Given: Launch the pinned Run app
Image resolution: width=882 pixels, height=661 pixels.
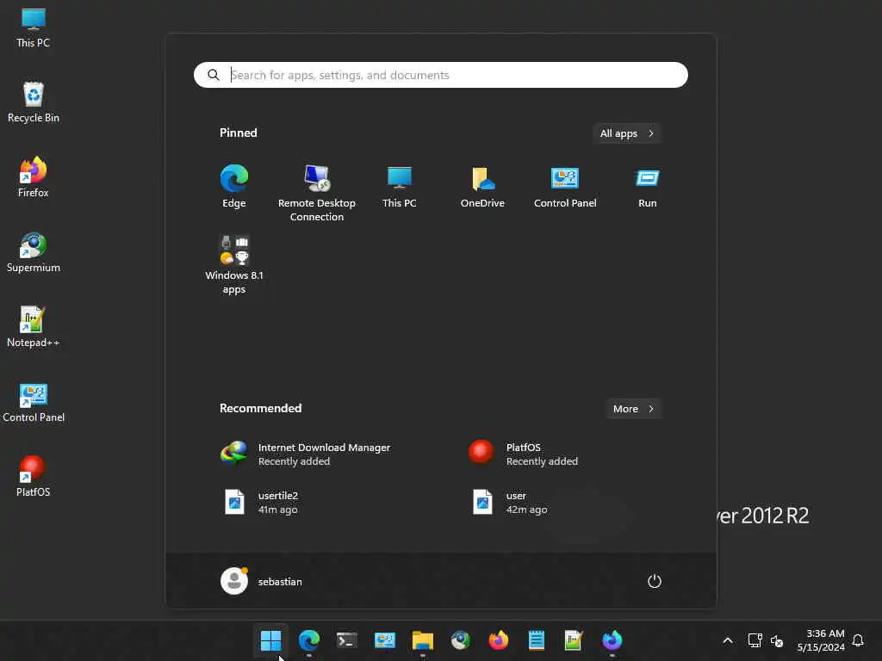Looking at the screenshot, I should tap(648, 187).
